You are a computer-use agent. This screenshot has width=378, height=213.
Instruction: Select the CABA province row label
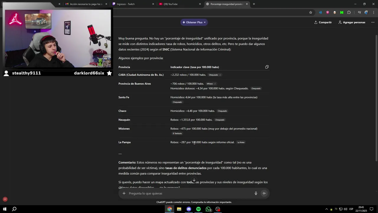coord(141,75)
